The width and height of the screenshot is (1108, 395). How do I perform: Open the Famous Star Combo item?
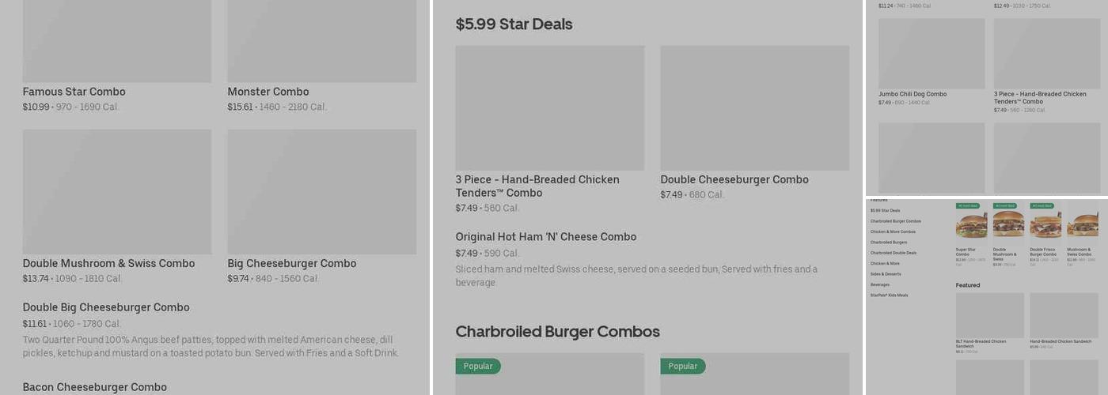(74, 92)
